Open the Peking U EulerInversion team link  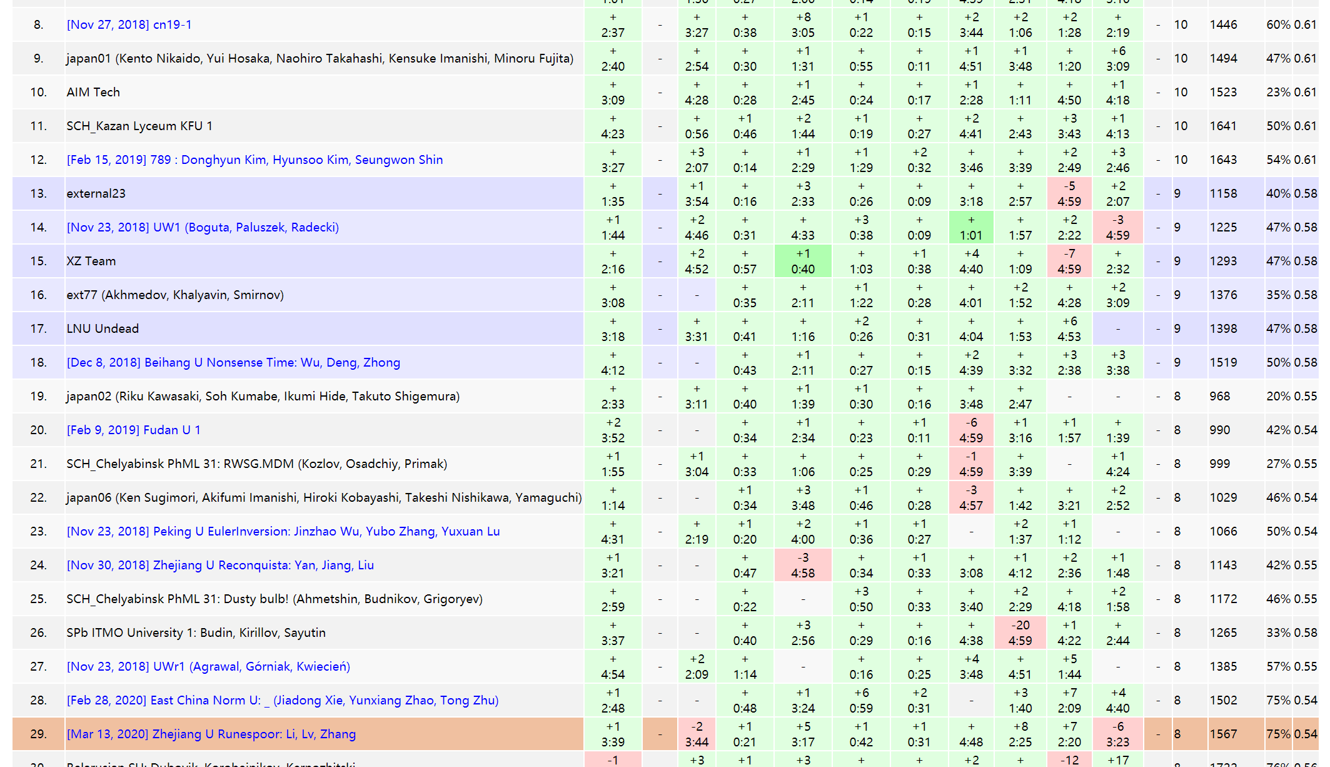click(283, 531)
